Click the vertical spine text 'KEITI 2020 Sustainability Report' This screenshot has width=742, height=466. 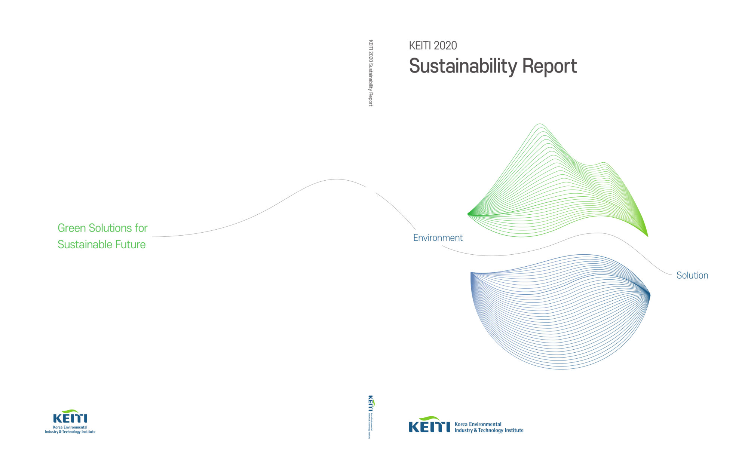[370, 73]
